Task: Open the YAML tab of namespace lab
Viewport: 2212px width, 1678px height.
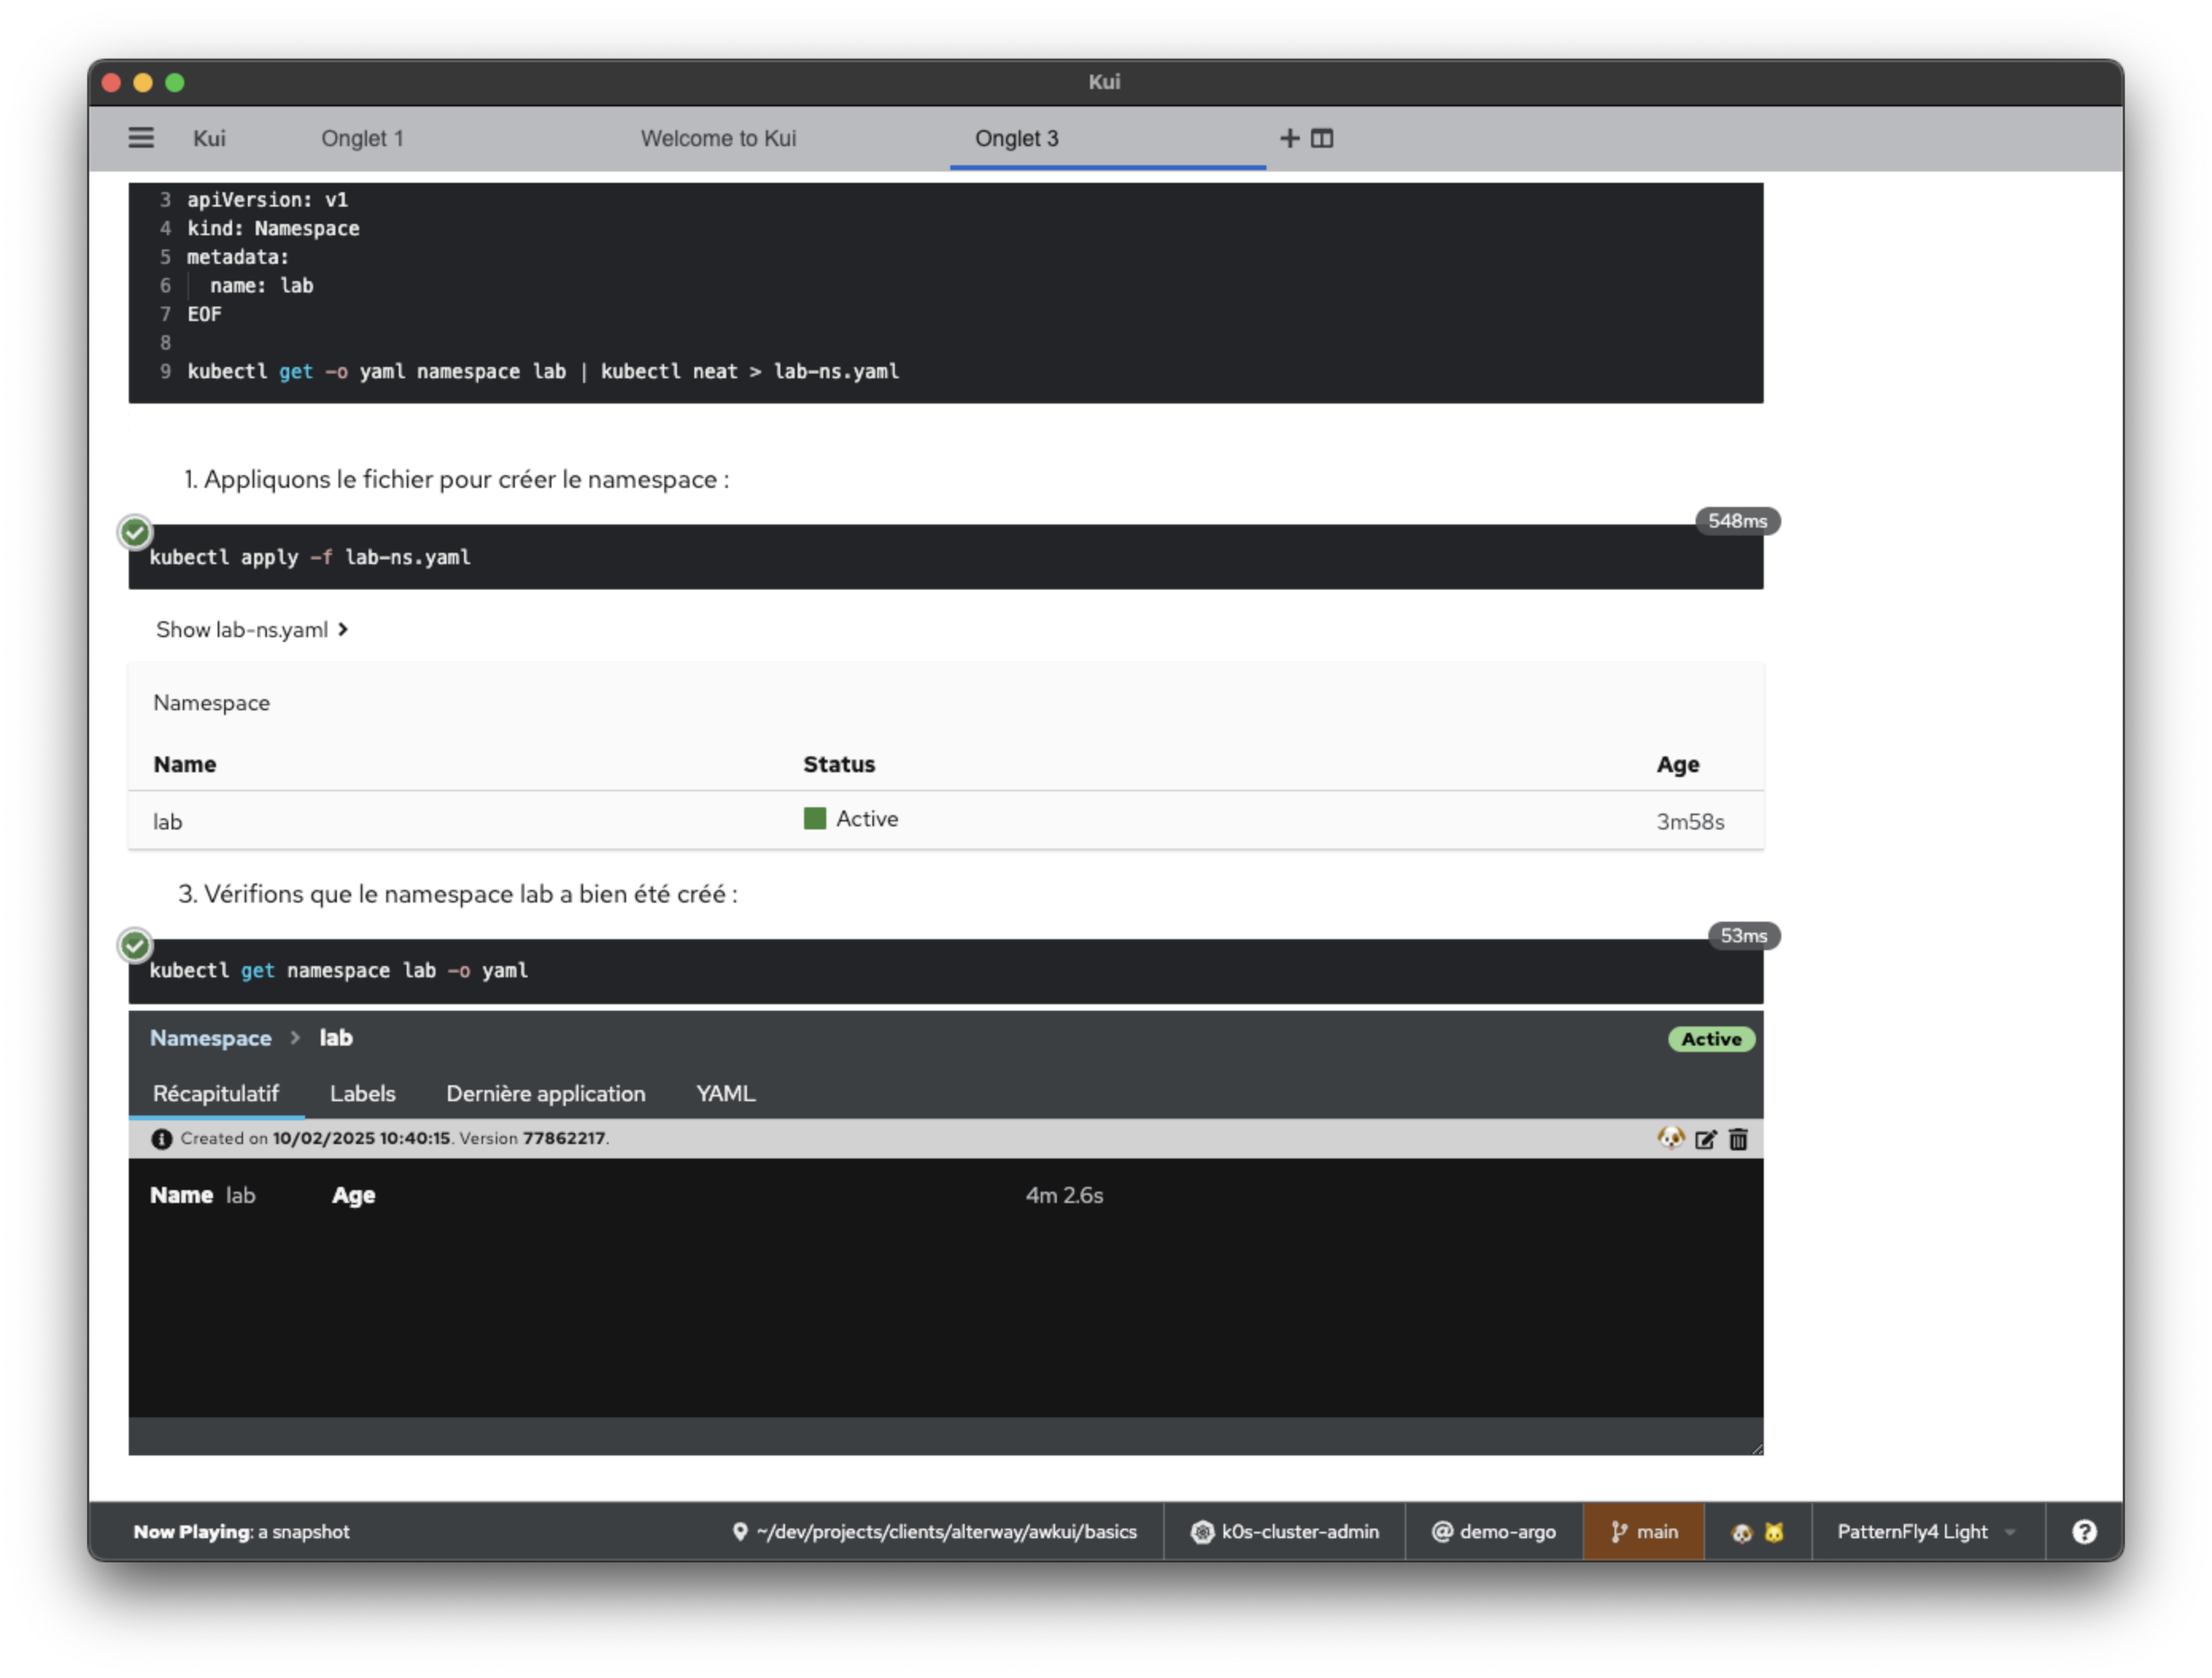Action: tap(725, 1093)
